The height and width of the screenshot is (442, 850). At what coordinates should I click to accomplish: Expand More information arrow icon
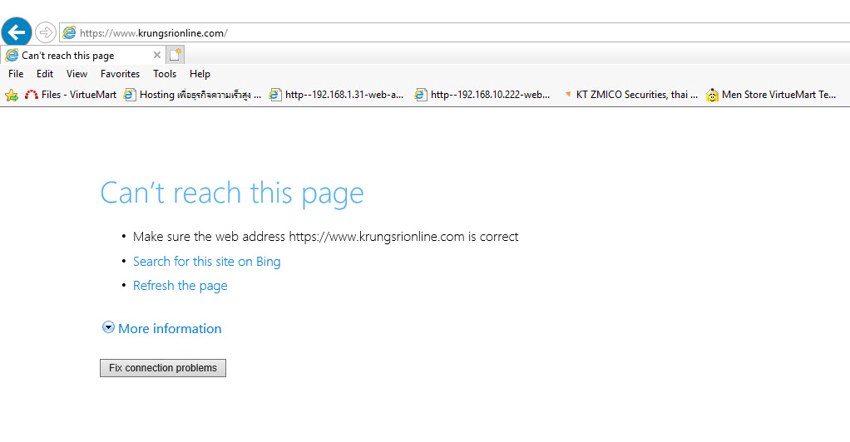tap(108, 327)
